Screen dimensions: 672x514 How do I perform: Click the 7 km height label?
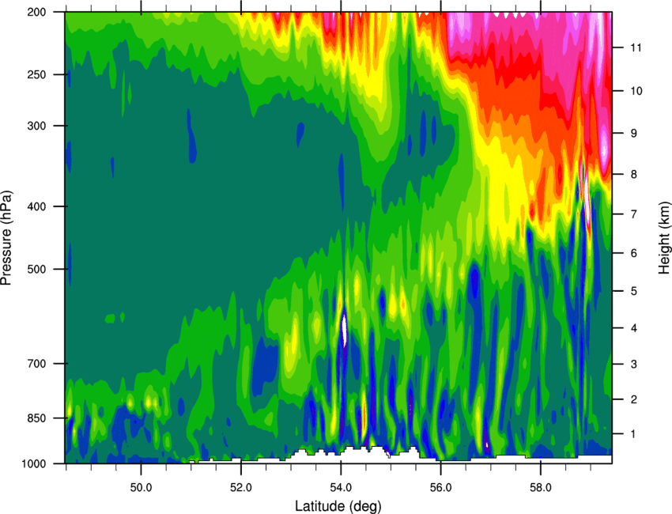point(634,214)
